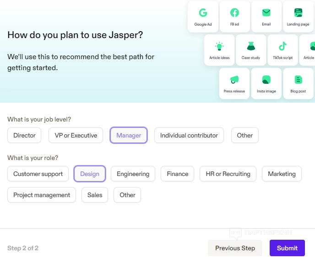Go back with Previous Step button

(x=235, y=248)
